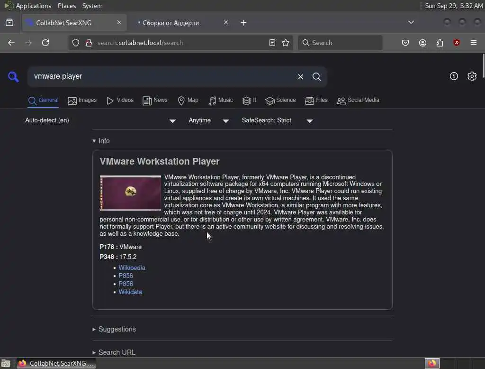Select the It search category
Viewport: 485px width, 369px height.
click(x=249, y=101)
